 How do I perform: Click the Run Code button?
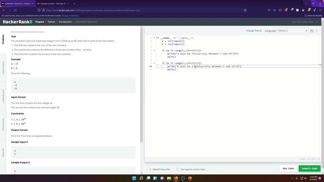(288, 168)
